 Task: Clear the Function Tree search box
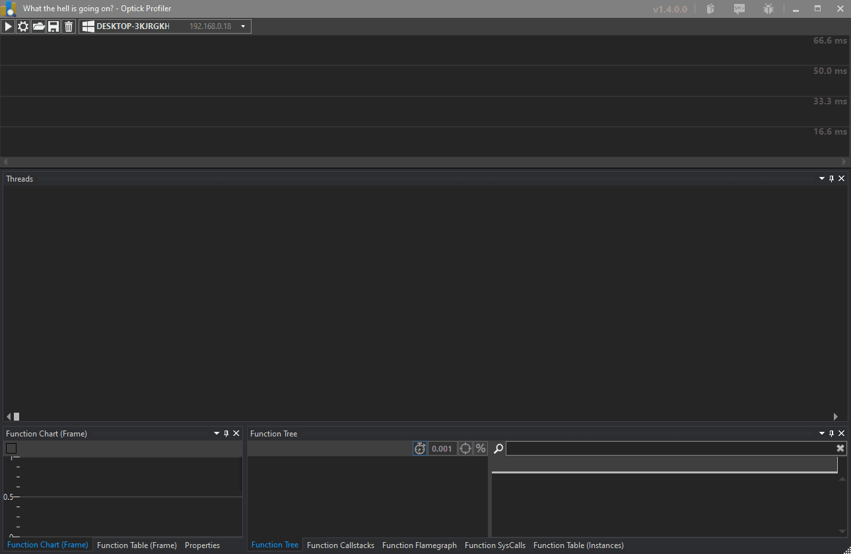pyautogui.click(x=840, y=448)
